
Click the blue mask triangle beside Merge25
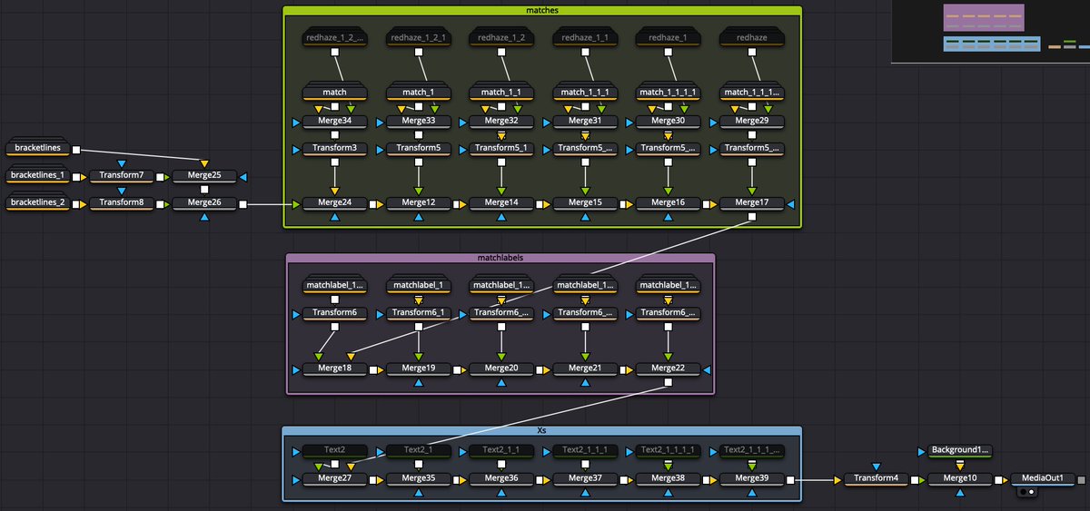tap(244, 177)
